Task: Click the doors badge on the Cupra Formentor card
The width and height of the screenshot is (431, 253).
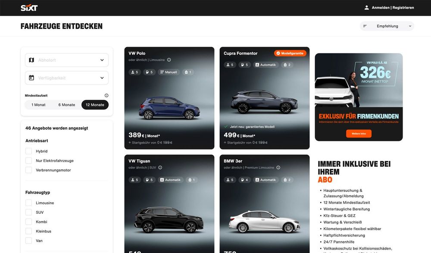Action: point(244,65)
